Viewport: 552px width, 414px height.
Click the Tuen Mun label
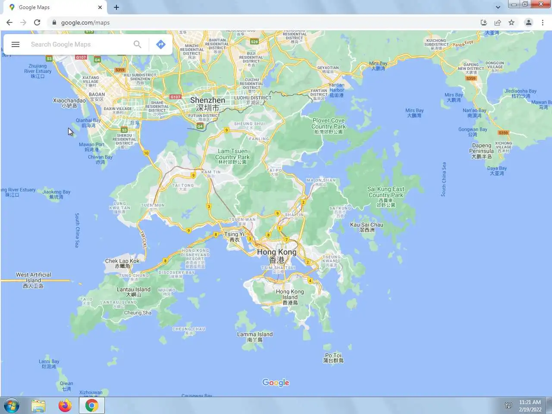[x=153, y=207]
